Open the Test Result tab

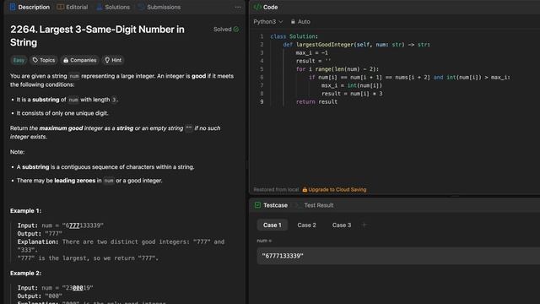click(x=315, y=205)
